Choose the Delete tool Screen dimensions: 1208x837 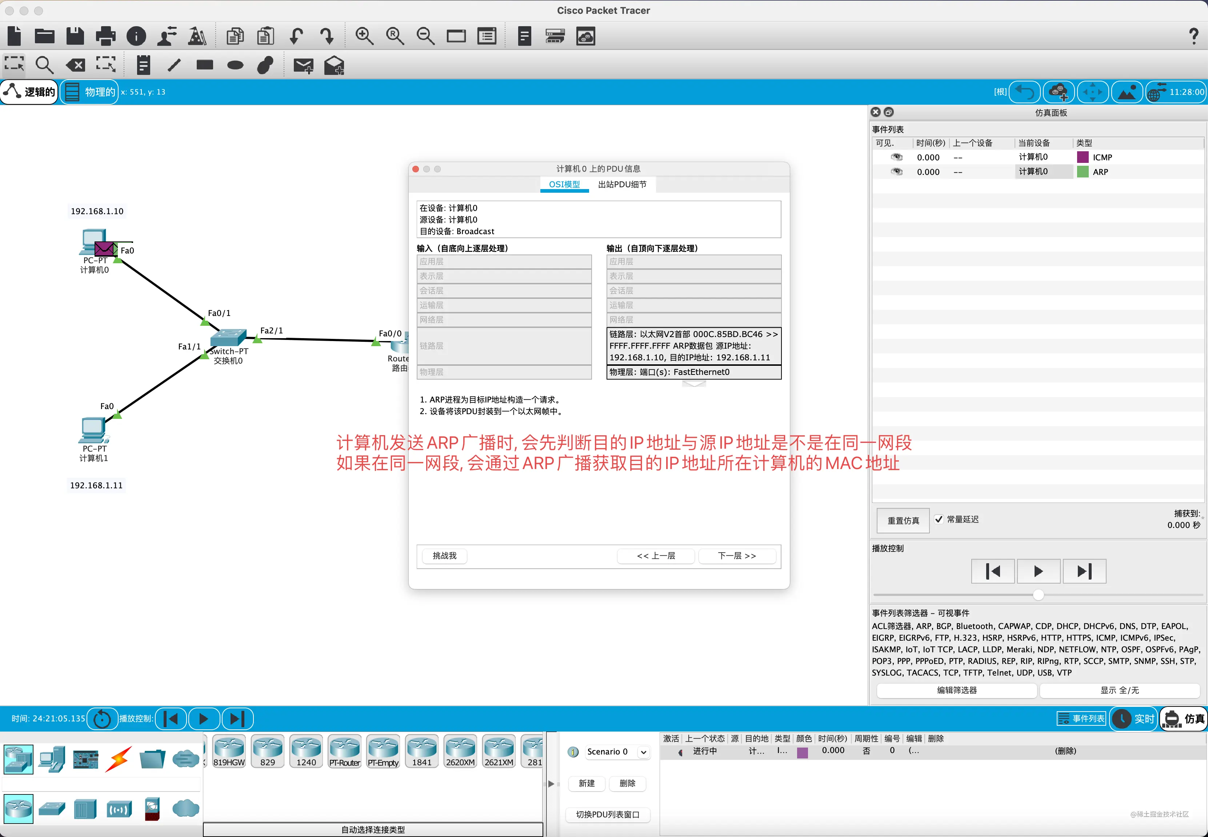point(76,65)
